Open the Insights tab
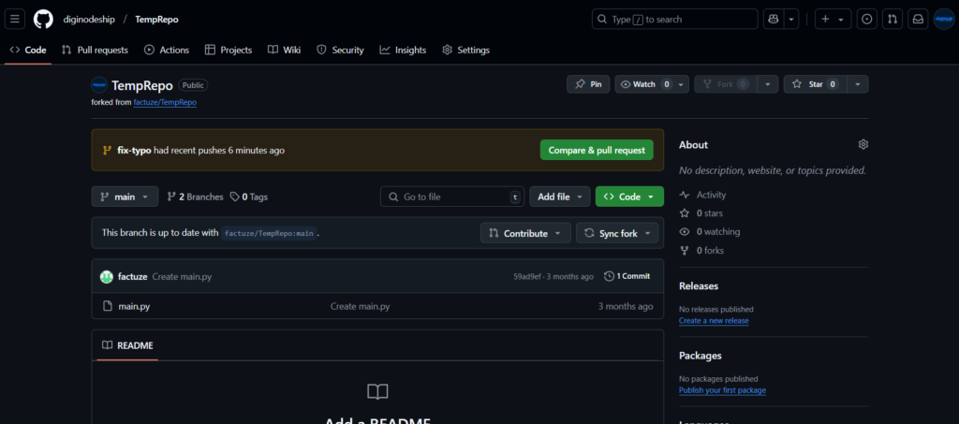Image resolution: width=959 pixels, height=424 pixels. point(403,50)
